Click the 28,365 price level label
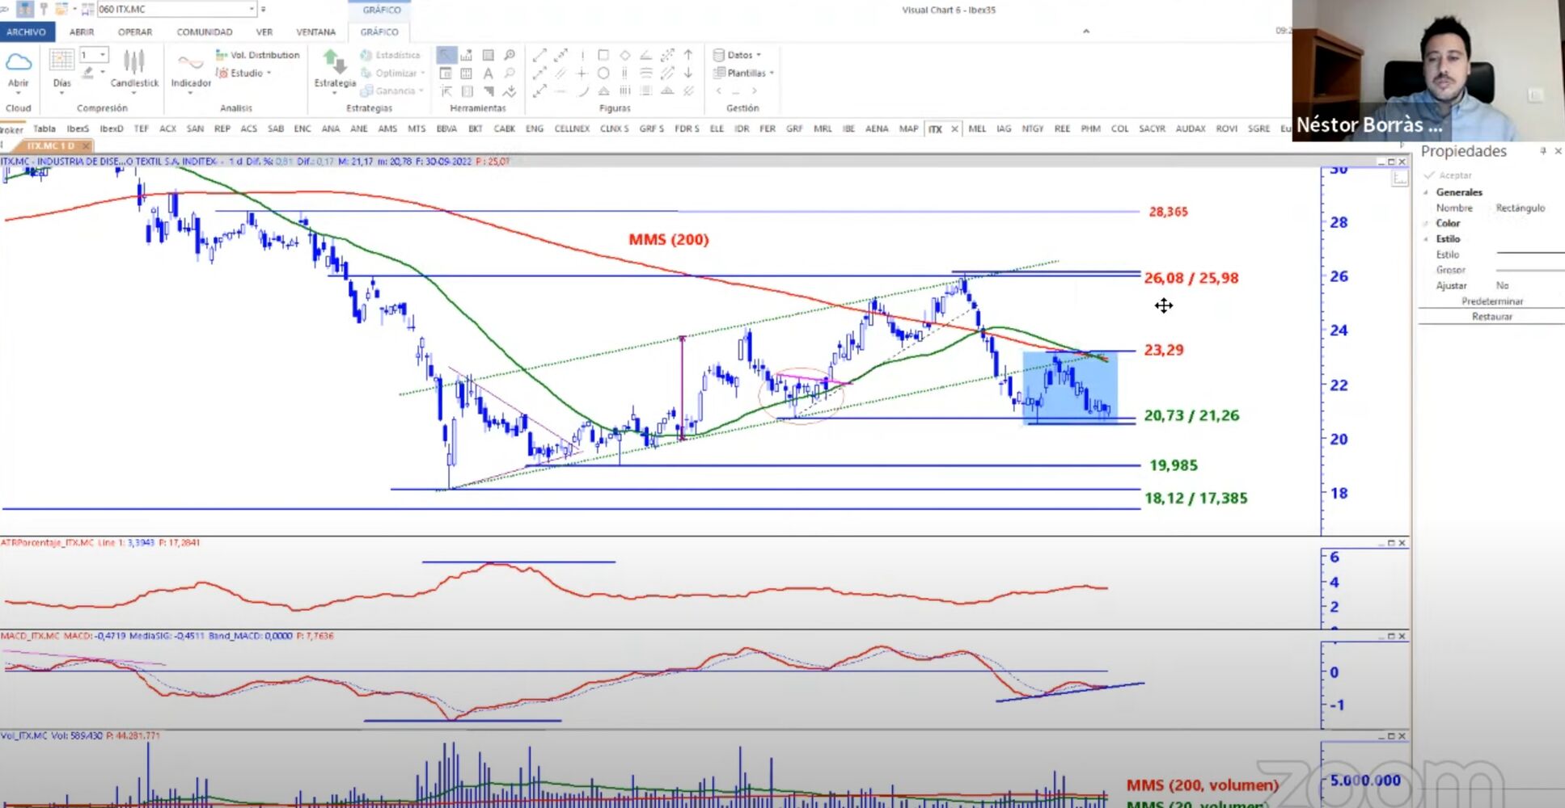This screenshot has width=1565, height=808. tap(1169, 212)
